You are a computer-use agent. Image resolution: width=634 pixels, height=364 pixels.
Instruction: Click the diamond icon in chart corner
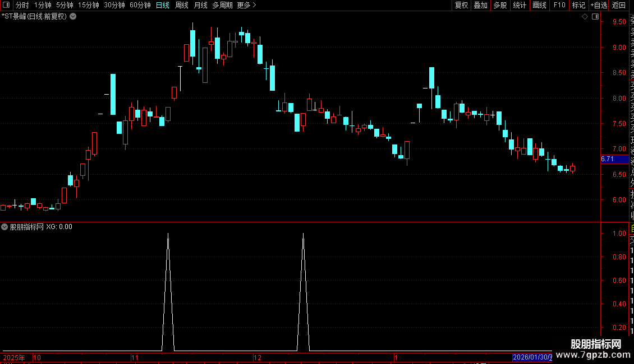(x=585, y=17)
